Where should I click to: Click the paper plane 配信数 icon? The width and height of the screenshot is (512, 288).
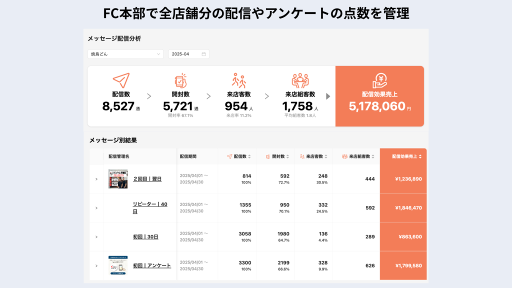[x=121, y=80]
